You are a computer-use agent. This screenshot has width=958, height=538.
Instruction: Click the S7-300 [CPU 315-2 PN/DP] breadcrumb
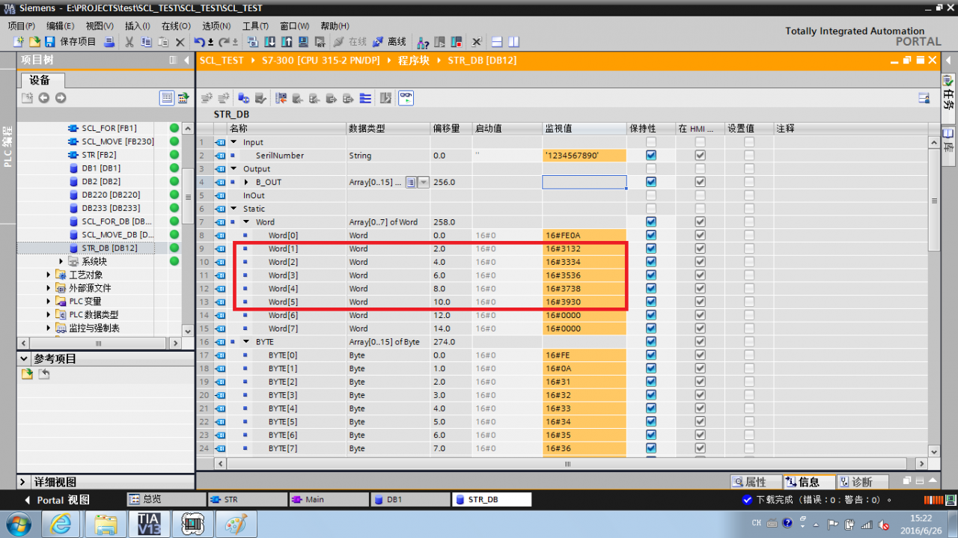pos(322,61)
